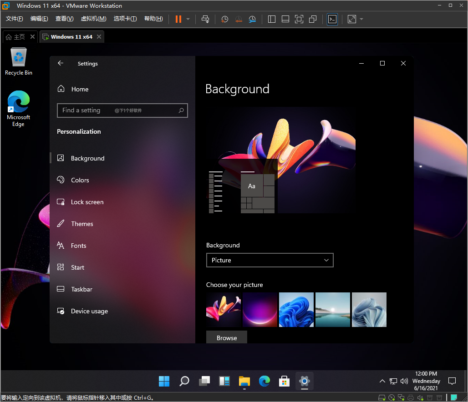Open the snapshot manager wrench icon

point(252,19)
